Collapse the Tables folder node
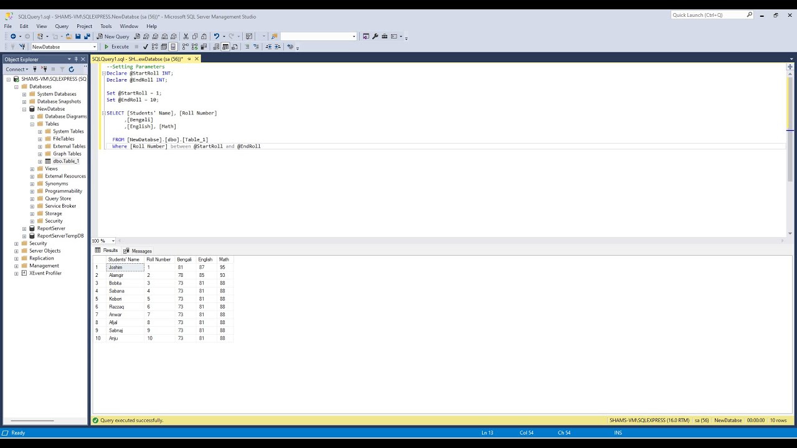Viewport: 797px width, 448px height. point(32,124)
